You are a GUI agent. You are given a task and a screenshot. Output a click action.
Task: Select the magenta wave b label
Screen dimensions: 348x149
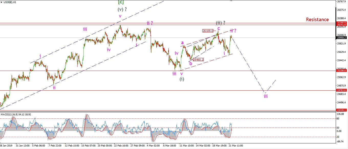[190, 64]
